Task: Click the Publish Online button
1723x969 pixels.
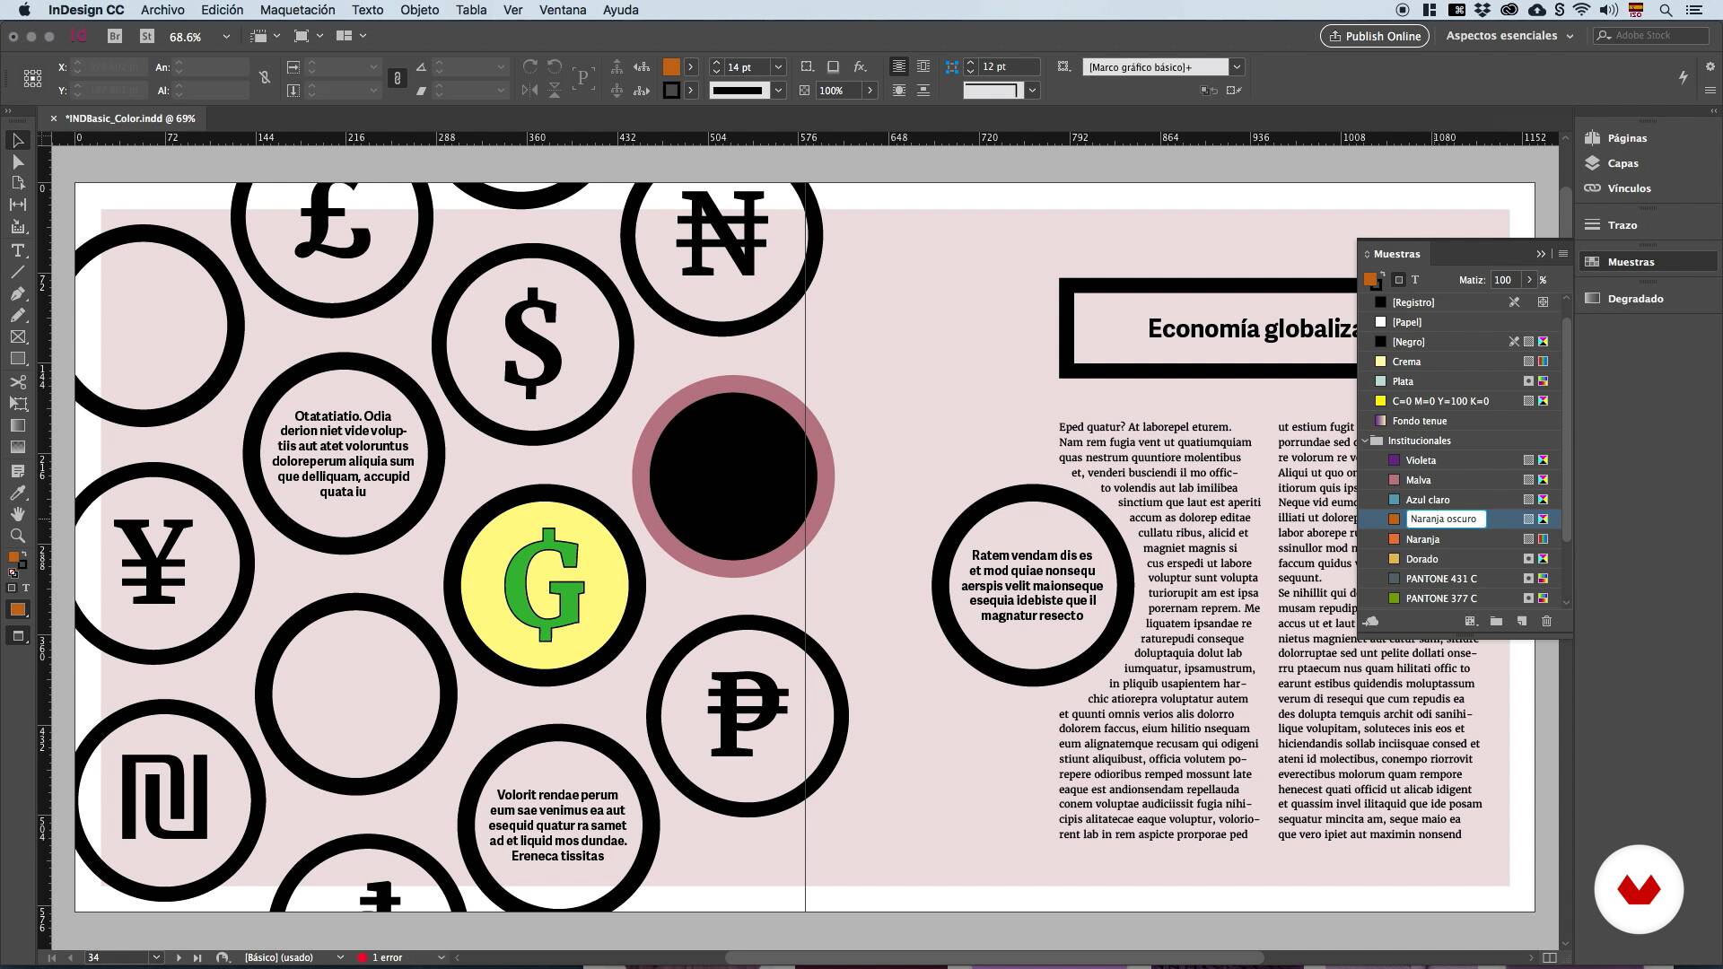Action: [x=1374, y=36]
